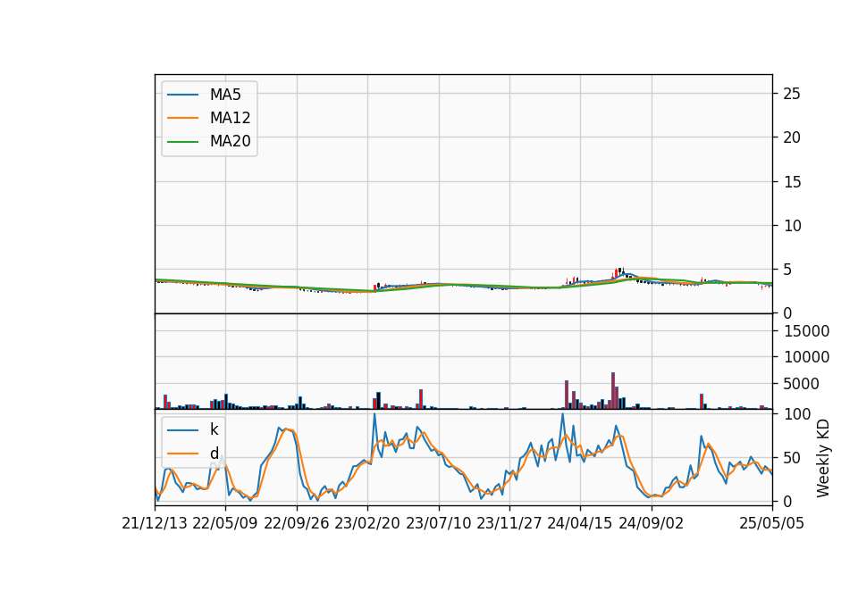Viewport: 858px width, 616px height.
Task: Click the tallest volume bar near mid-2024
Action: [x=613, y=391]
